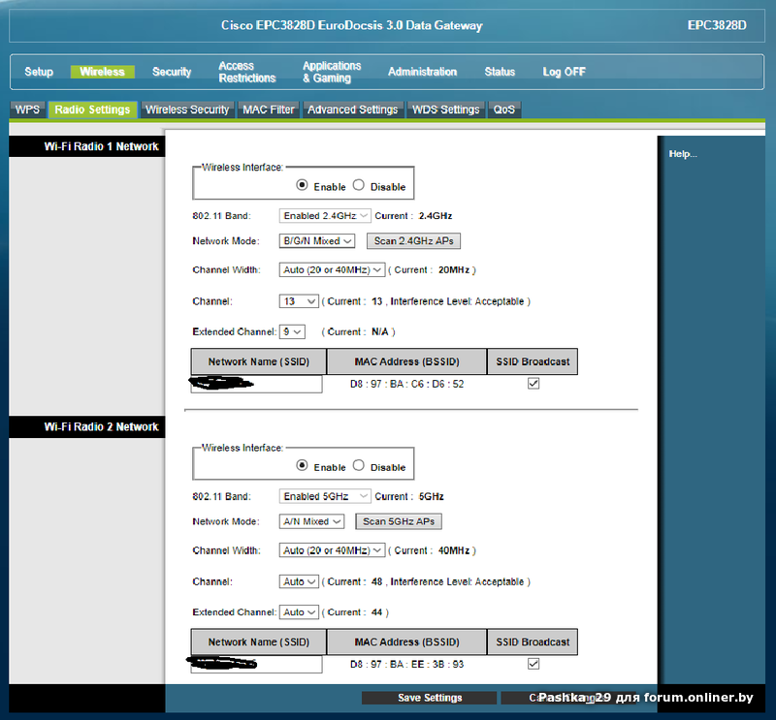776x720 pixels.
Task: Click the EPC3828D model label in header
Action: tap(717, 25)
